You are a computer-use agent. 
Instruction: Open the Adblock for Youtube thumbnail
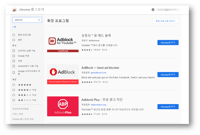point(63,42)
